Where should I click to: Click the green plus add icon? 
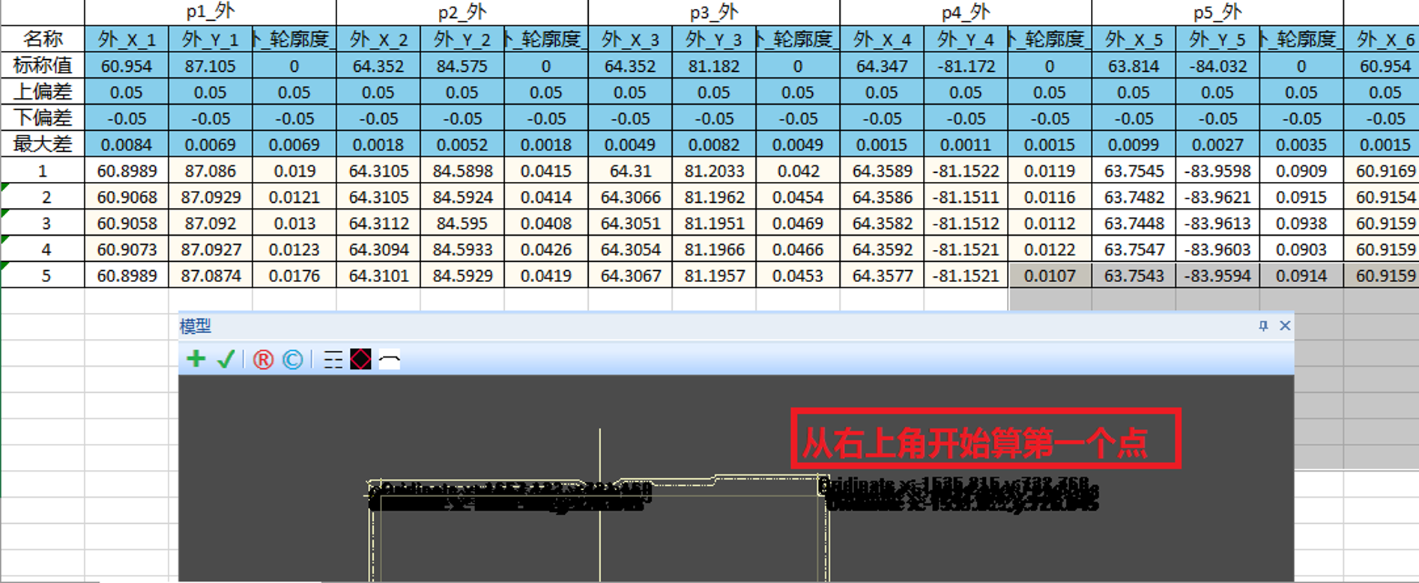click(x=196, y=359)
